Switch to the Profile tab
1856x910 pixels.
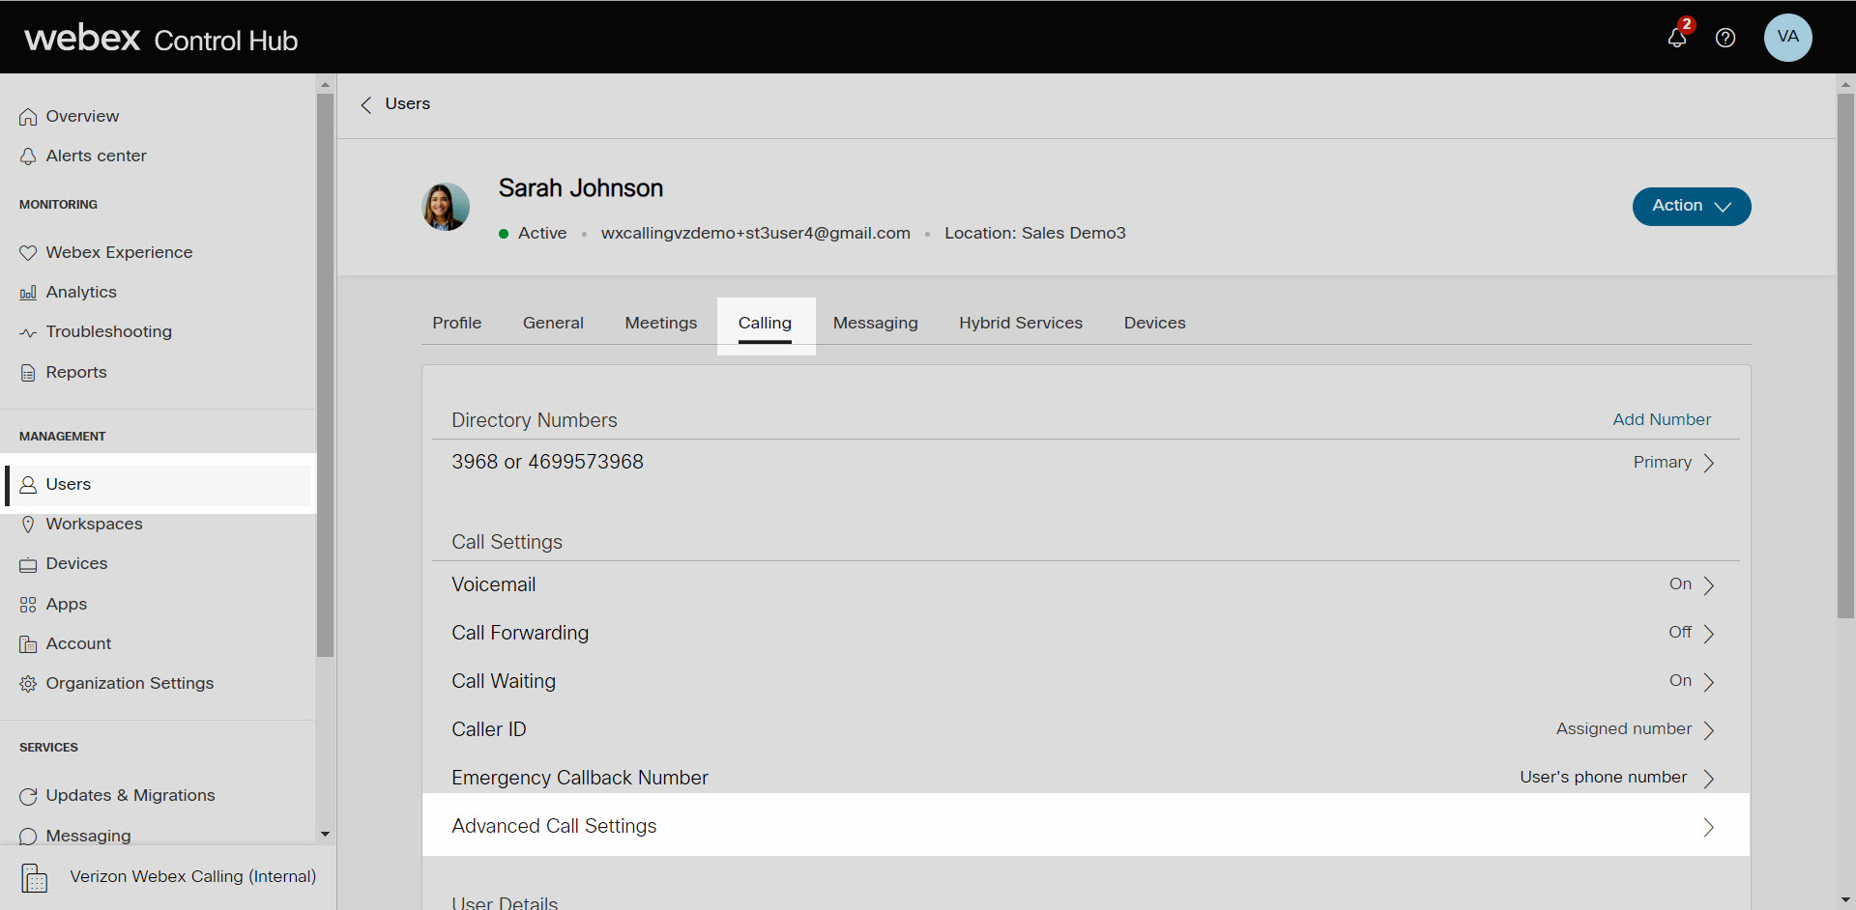[457, 323]
